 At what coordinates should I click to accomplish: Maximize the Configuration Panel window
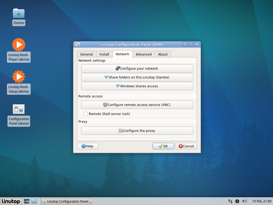(x=191, y=45)
